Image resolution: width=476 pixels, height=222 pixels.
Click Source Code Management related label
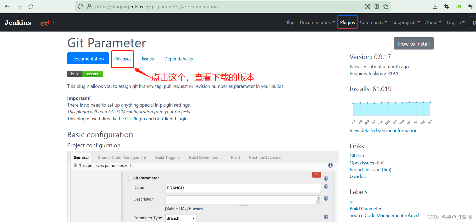point(384,215)
